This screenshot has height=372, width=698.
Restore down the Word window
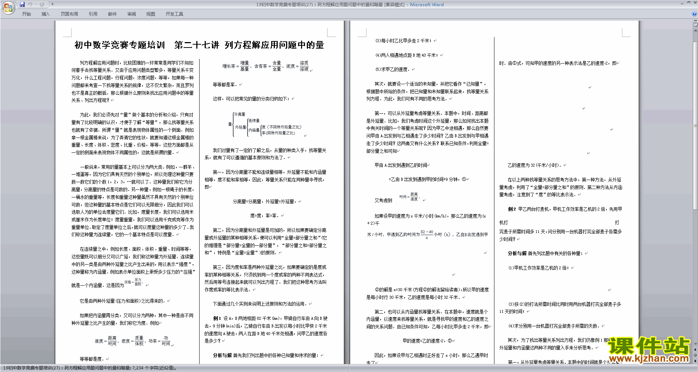coord(689,3)
